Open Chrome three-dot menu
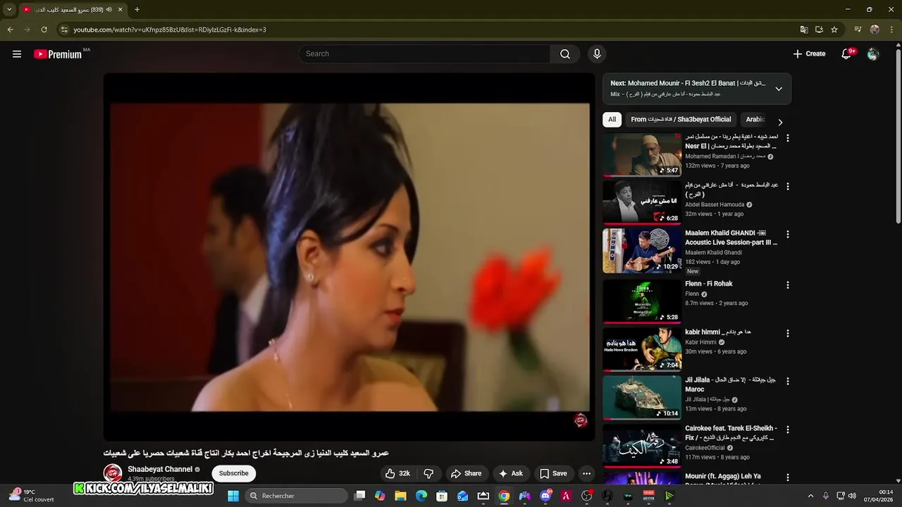The image size is (902, 507). pos(891,30)
